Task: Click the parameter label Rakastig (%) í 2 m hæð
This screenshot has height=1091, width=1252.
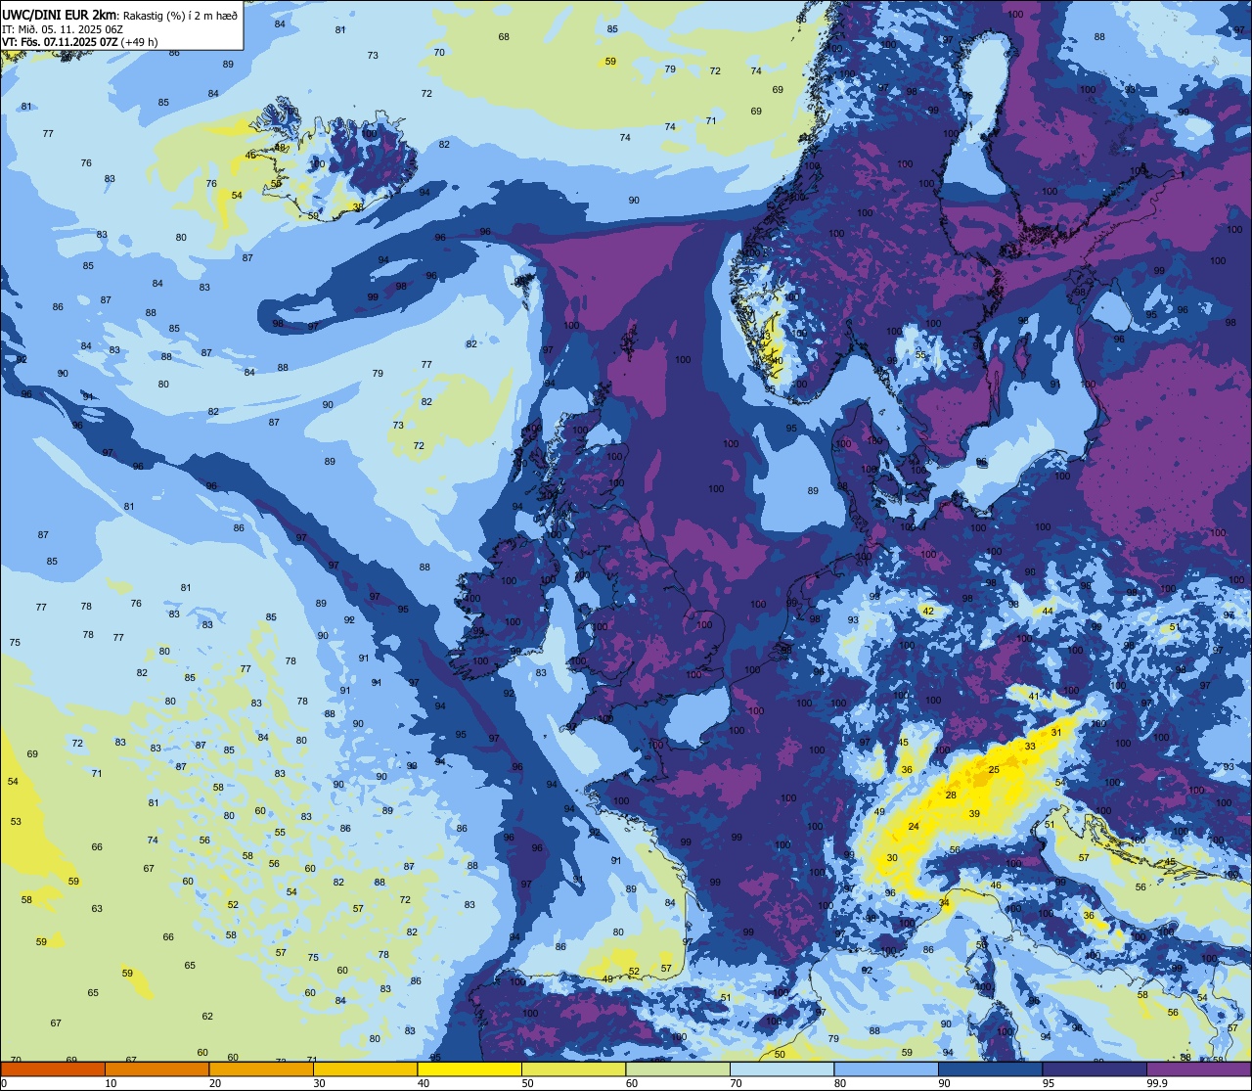Action: coord(180,15)
